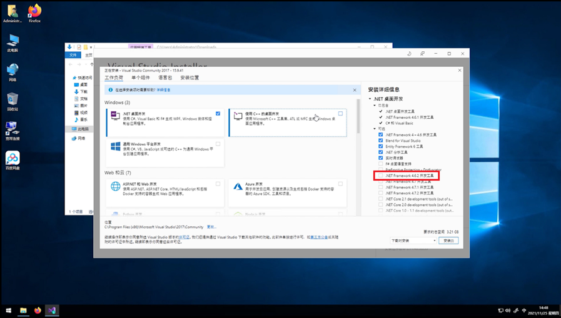Image resolution: width=561 pixels, height=318 pixels.
Task: Open the 许可证 license link
Action: [184, 237]
